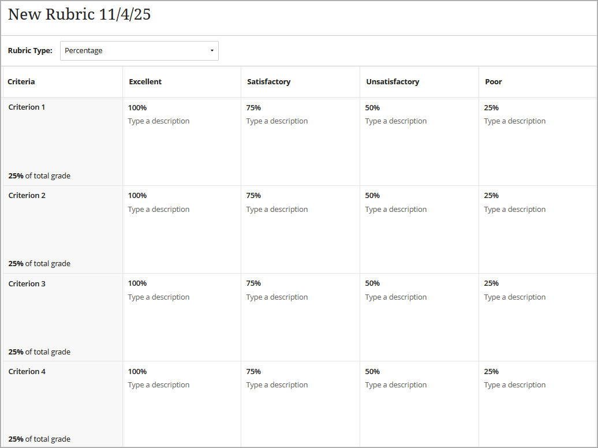Click the dropdown arrow next to Percentage

click(212, 51)
